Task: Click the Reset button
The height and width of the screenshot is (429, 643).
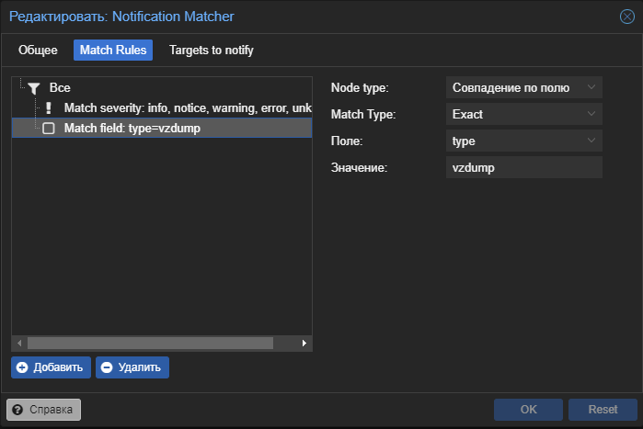Action: (x=603, y=409)
